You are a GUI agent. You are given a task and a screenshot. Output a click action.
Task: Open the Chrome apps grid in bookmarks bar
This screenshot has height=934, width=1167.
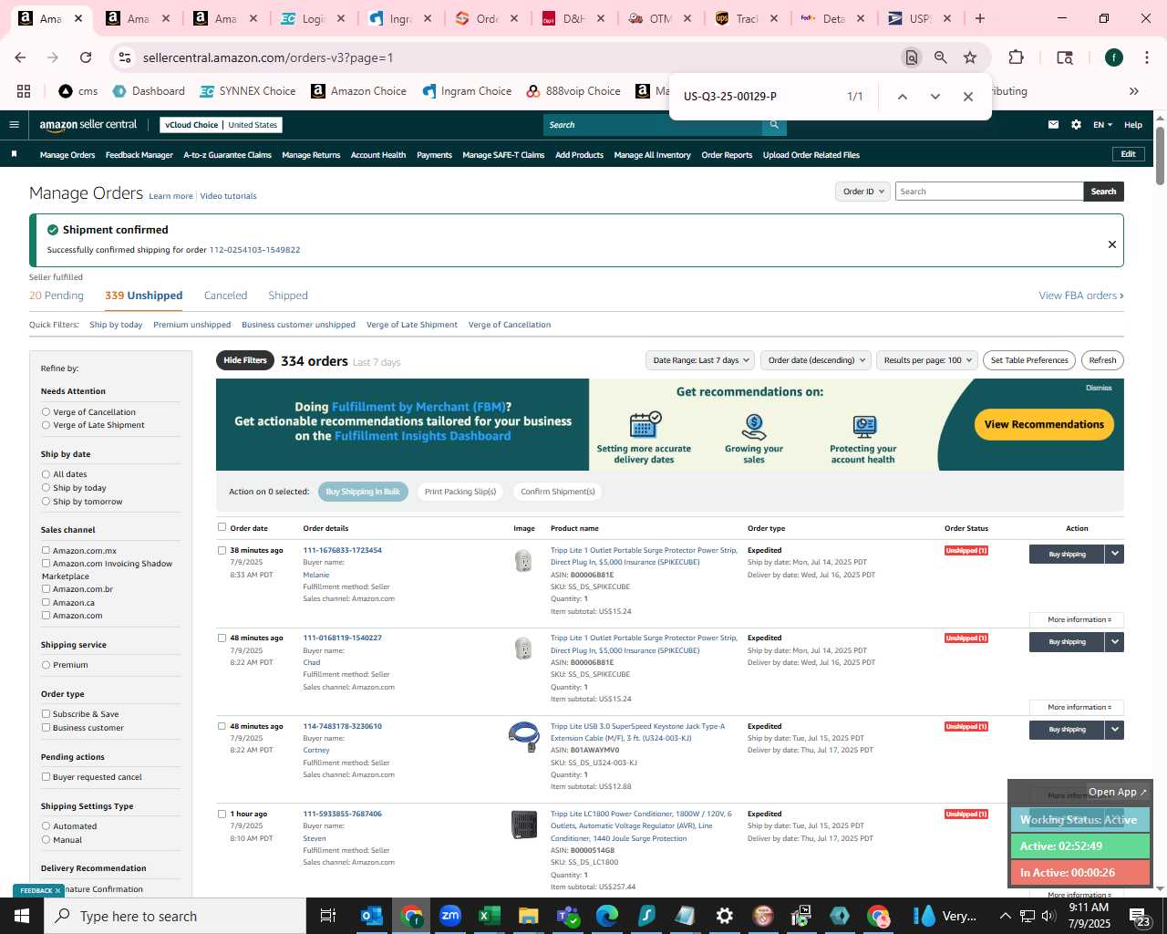click(x=24, y=91)
